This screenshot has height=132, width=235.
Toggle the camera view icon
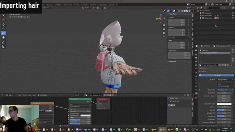tap(164, 33)
